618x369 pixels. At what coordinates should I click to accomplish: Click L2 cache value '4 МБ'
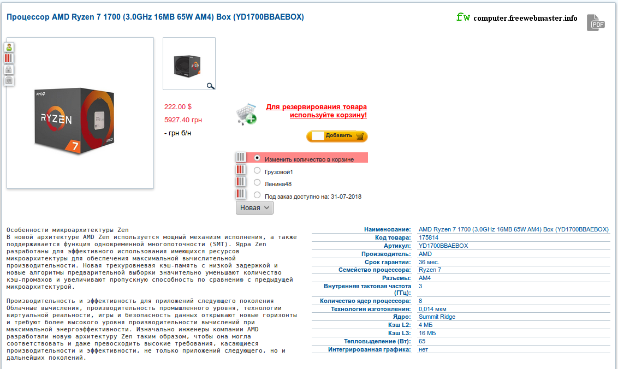tap(426, 325)
